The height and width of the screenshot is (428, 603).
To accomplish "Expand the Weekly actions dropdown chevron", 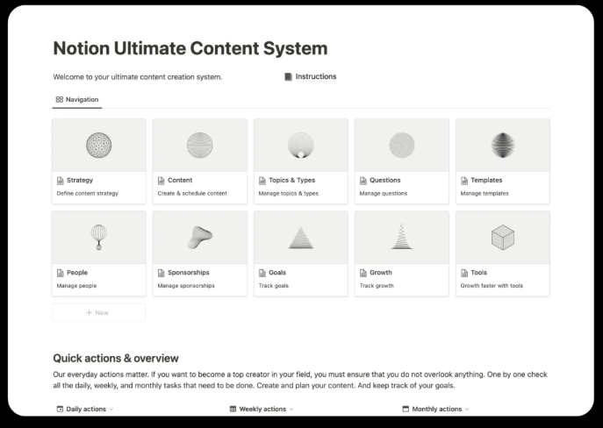I will [x=291, y=410].
